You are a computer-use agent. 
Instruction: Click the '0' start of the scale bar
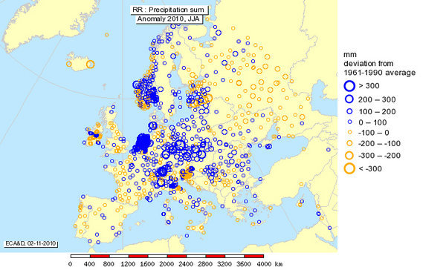pyautogui.click(x=71, y=264)
